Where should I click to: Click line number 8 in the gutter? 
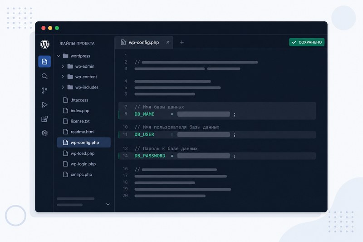click(x=126, y=114)
